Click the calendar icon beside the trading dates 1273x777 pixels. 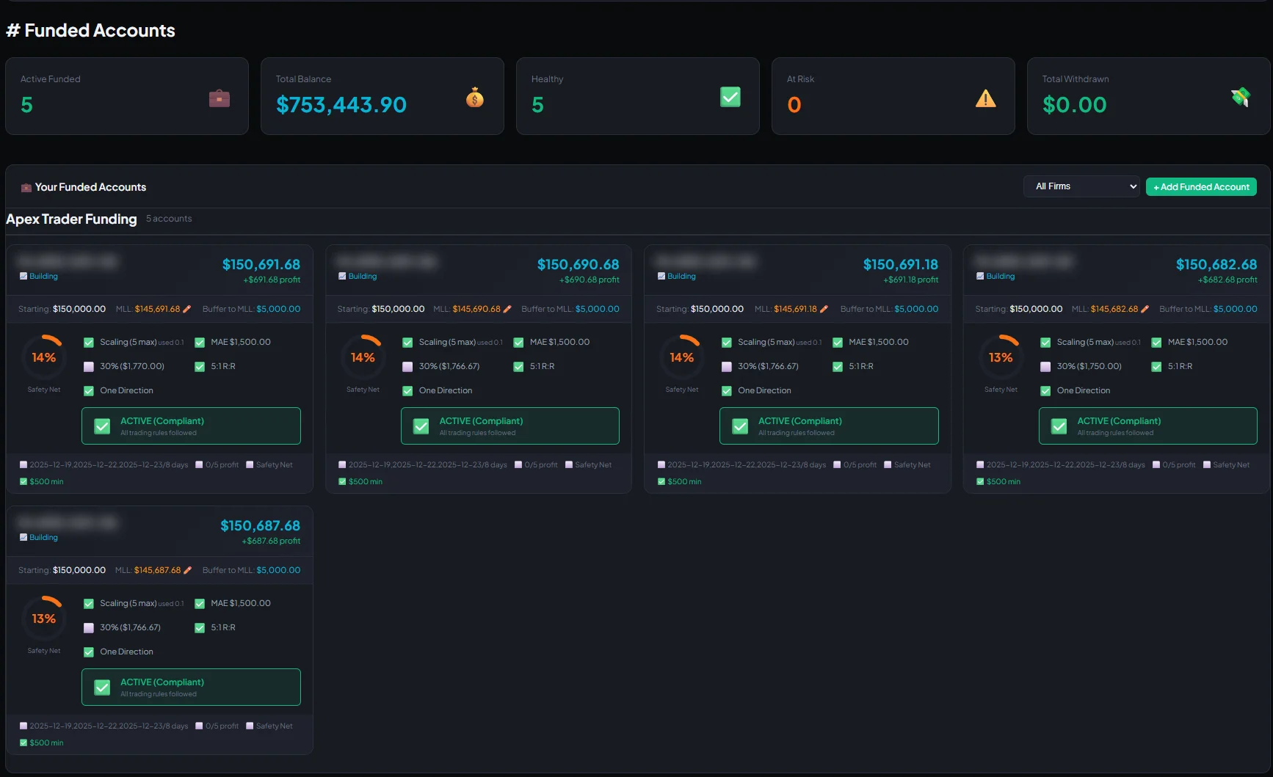(23, 464)
